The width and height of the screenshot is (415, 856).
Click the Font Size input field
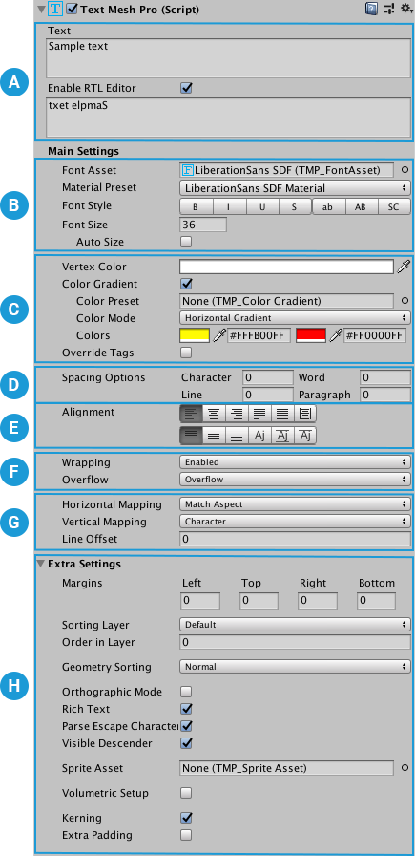click(203, 225)
